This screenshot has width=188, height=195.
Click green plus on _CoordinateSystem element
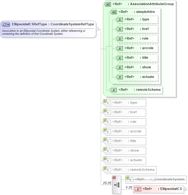pos(127,177)
